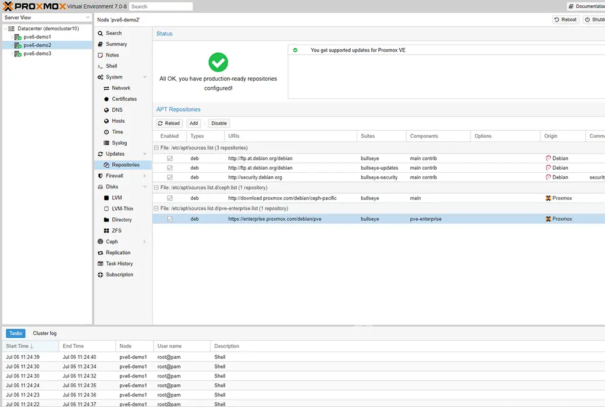Click the Disable repository button

219,123
